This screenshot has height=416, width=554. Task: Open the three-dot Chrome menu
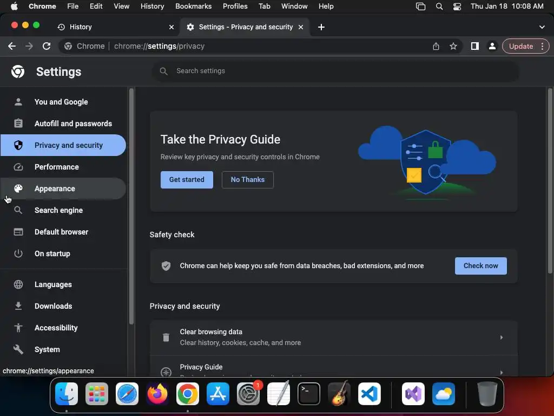(542, 46)
